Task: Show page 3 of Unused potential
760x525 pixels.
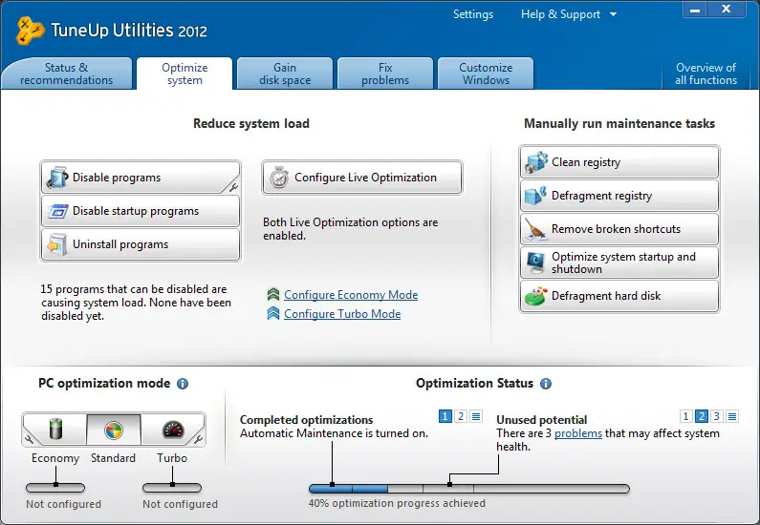Action: point(717,416)
